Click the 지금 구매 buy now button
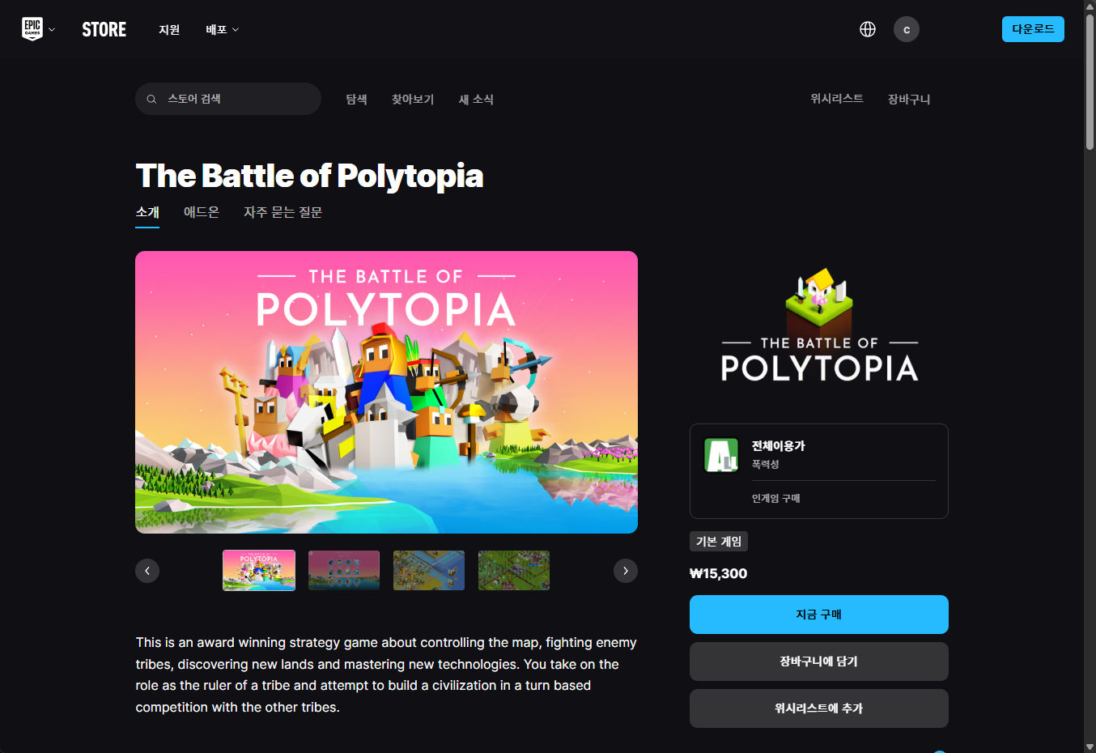The image size is (1096, 753). point(819,615)
